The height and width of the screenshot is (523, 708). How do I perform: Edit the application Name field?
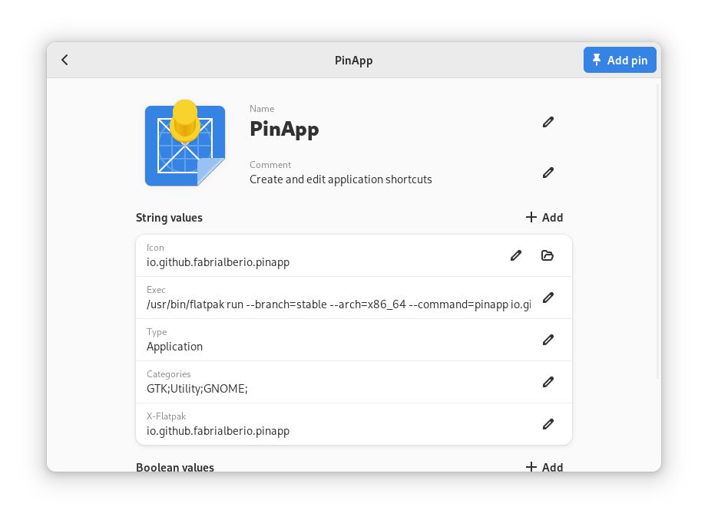point(548,122)
